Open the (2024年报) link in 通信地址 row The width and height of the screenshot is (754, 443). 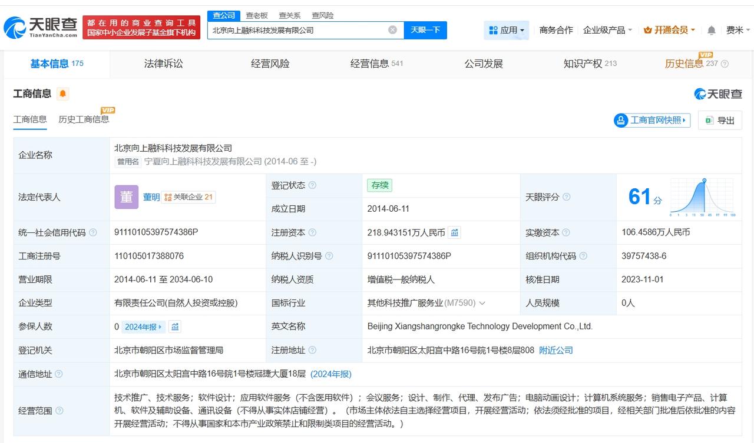tap(331, 374)
